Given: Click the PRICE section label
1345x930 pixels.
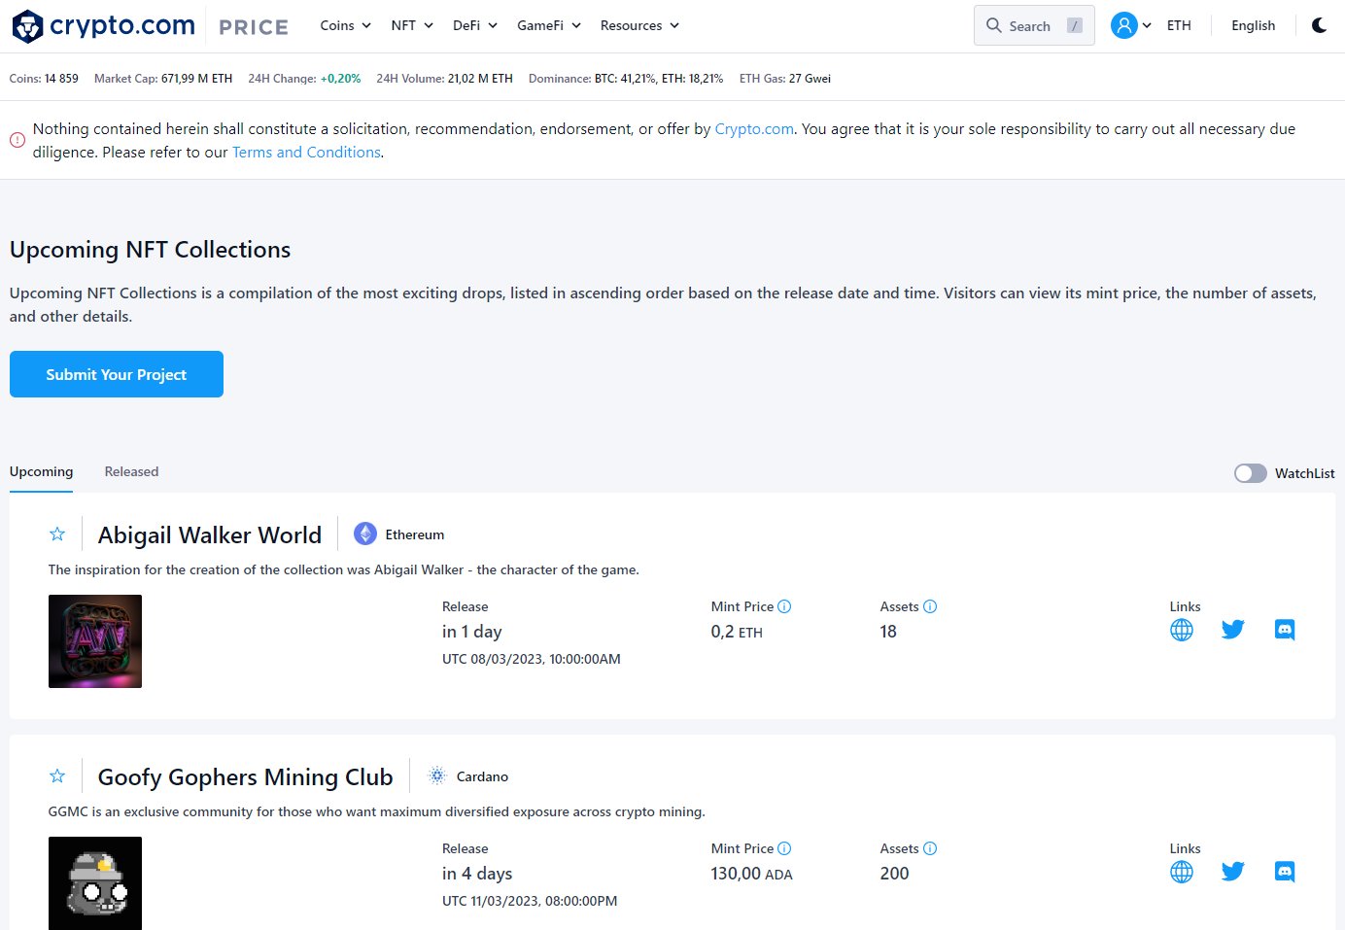Looking at the screenshot, I should click(x=254, y=27).
